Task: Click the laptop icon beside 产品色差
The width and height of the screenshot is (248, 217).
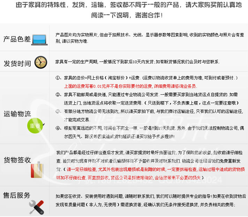Action: pos(39,40)
